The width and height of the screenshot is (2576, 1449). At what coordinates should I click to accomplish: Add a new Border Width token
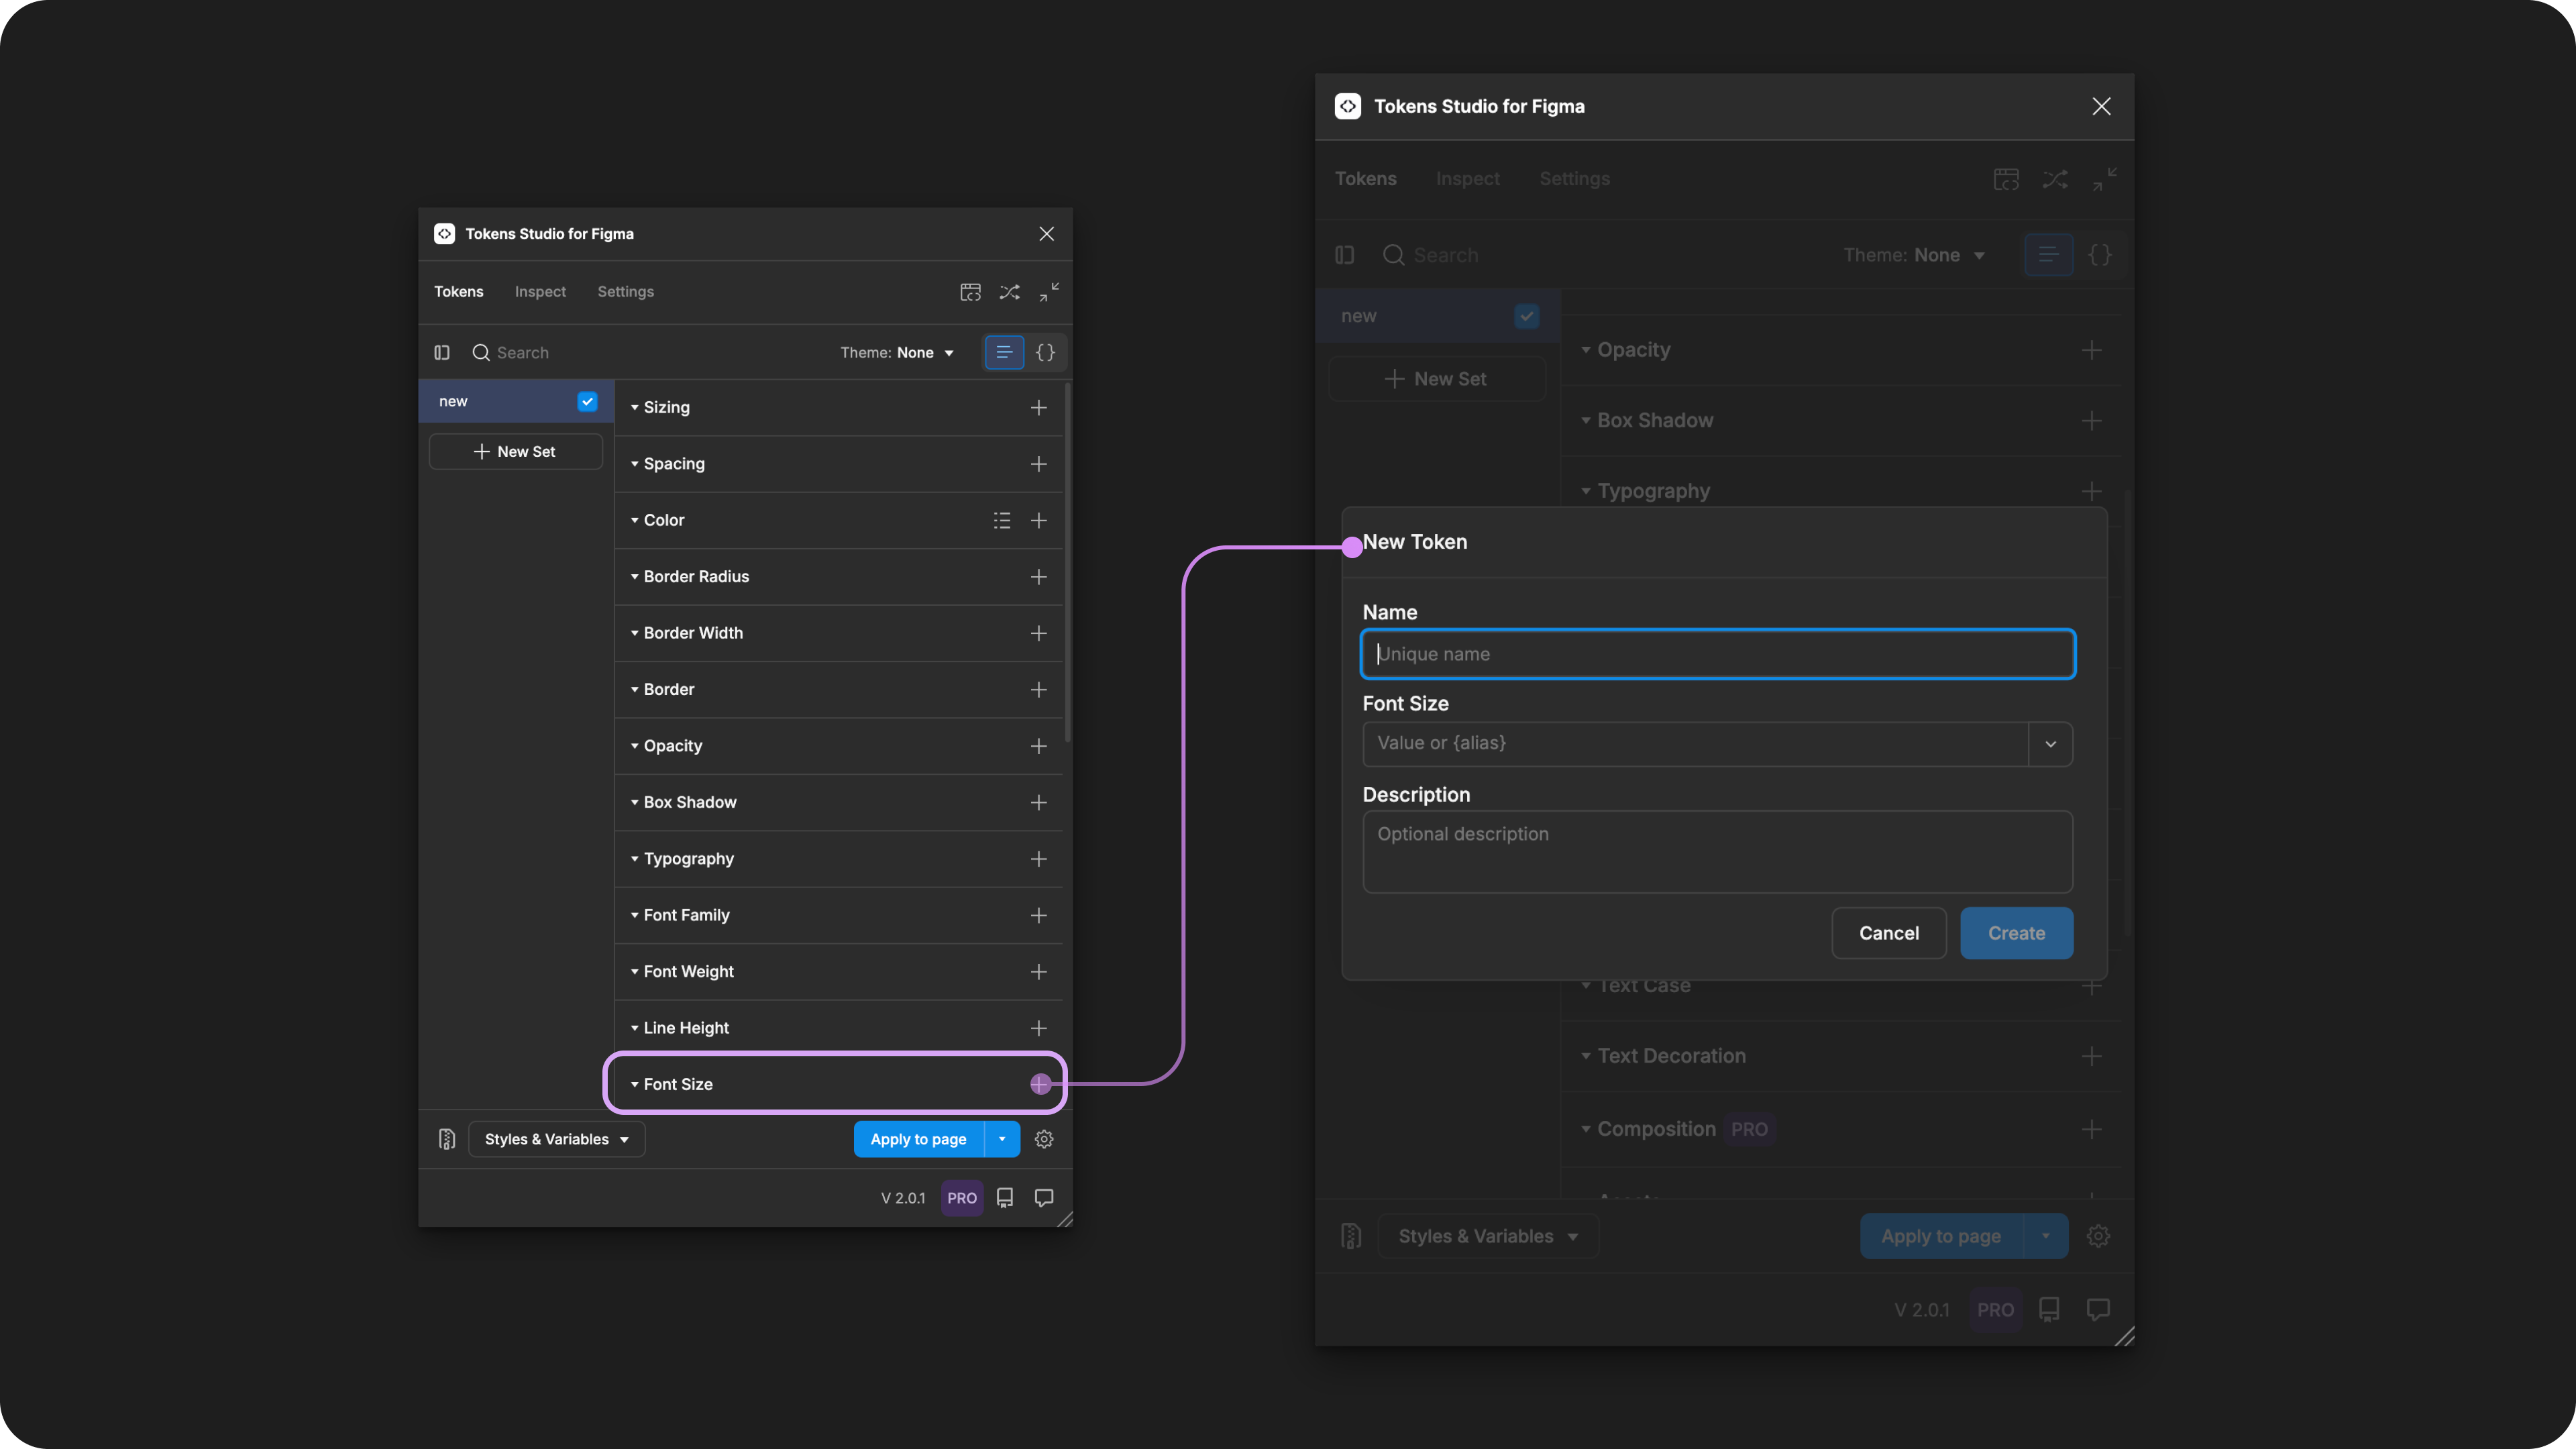coord(1038,633)
